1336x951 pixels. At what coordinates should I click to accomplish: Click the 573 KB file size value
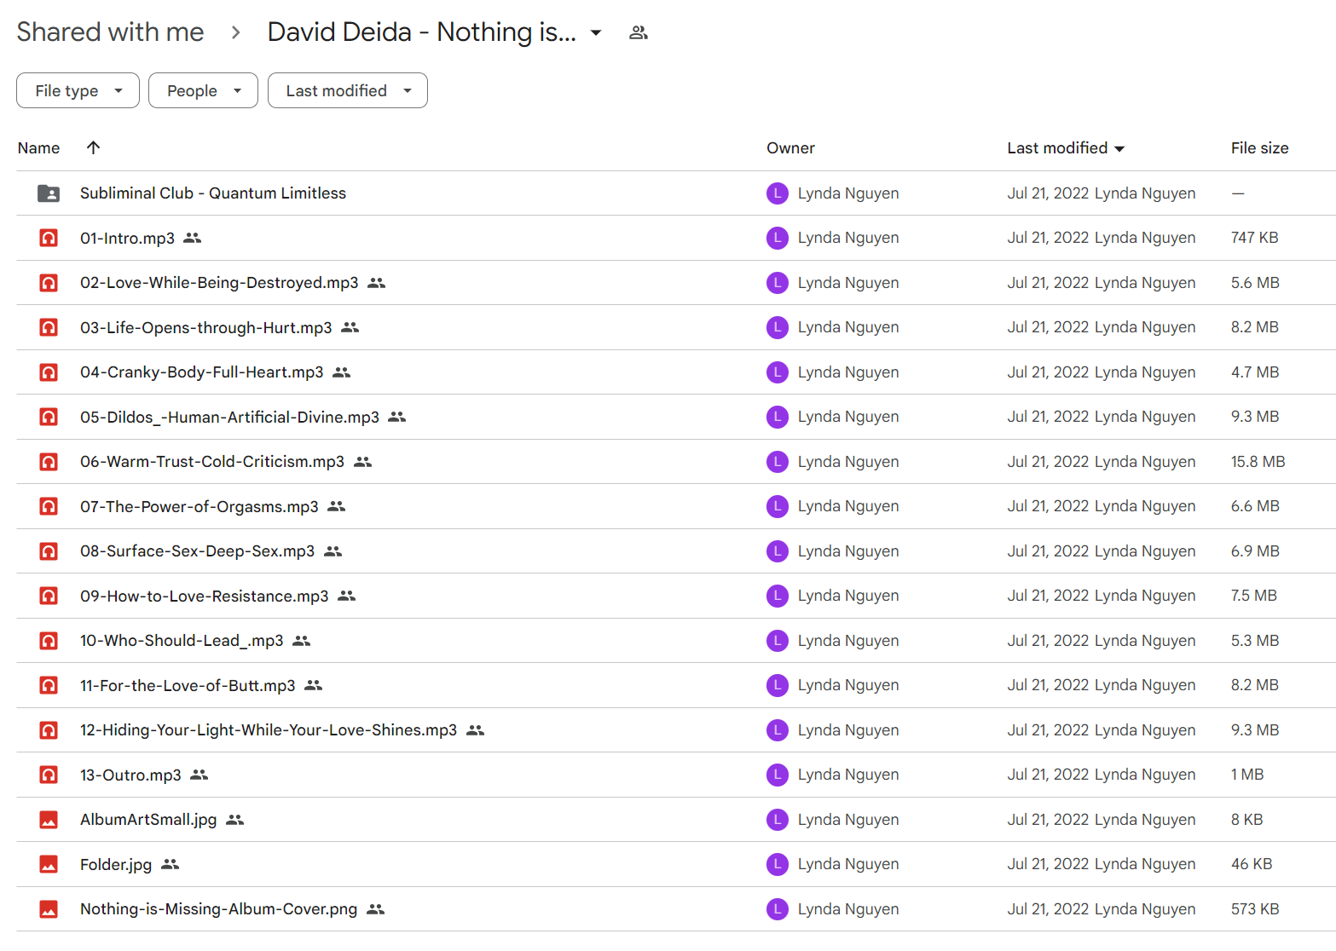click(1255, 909)
